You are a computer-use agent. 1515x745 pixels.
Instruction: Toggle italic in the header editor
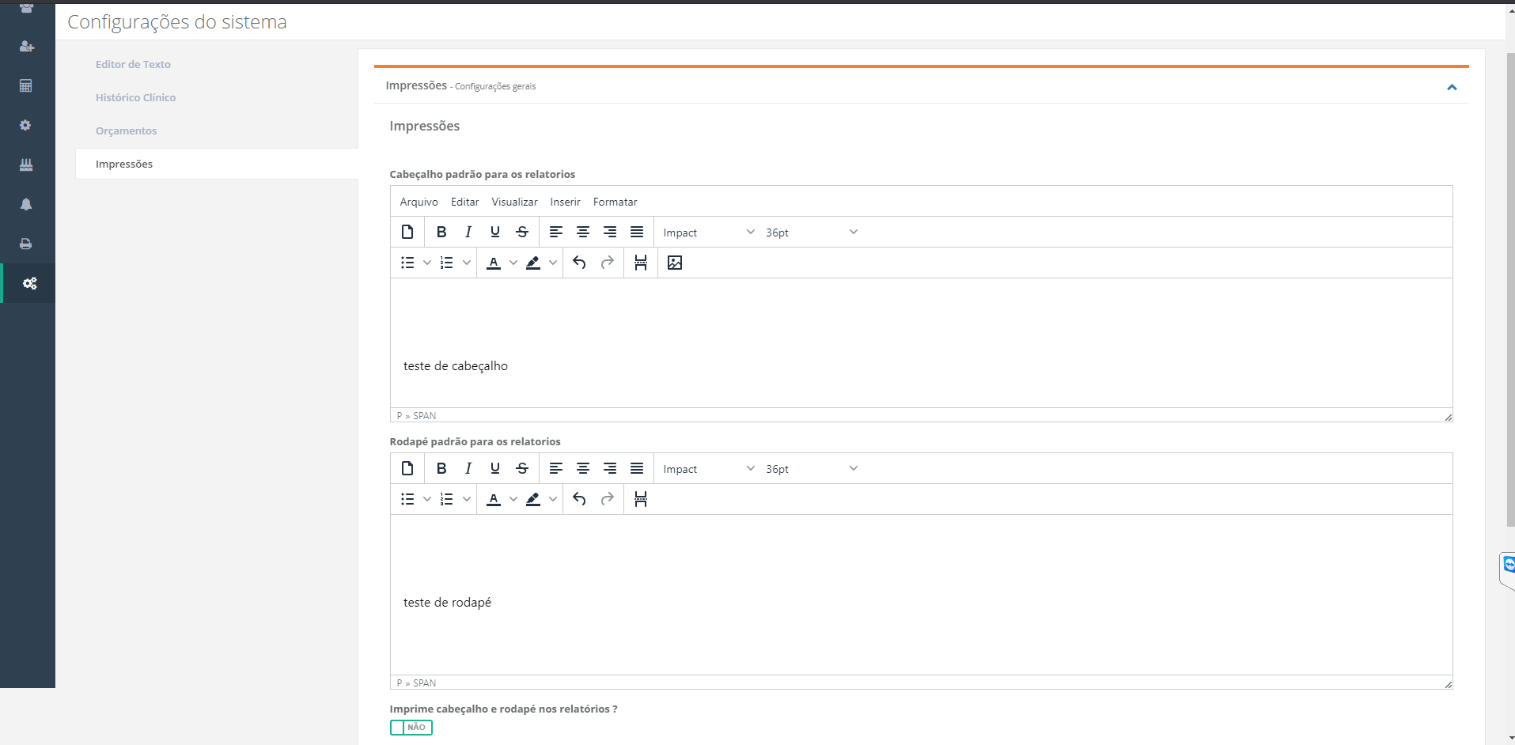pyautogui.click(x=468, y=232)
